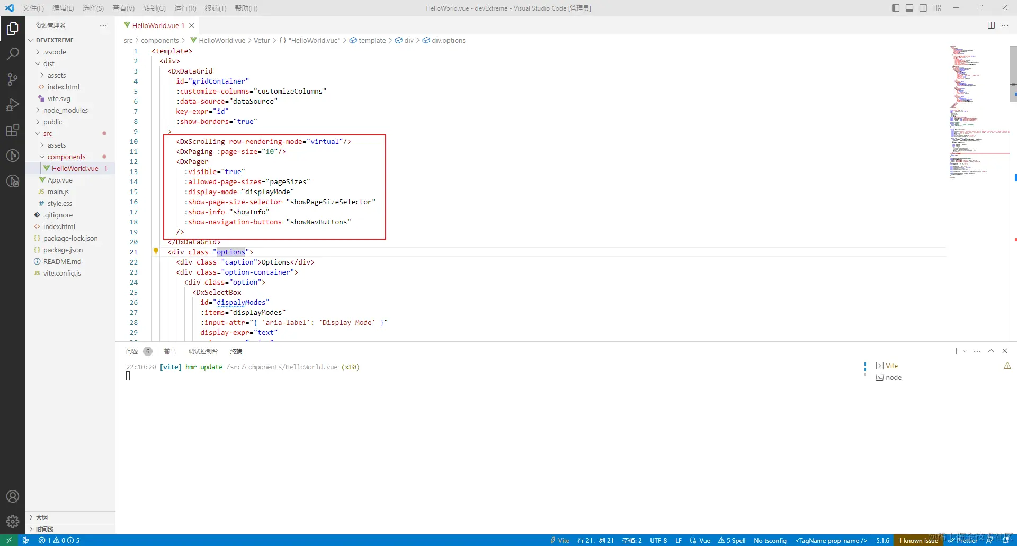Click the Vite status bar item

click(x=560, y=540)
